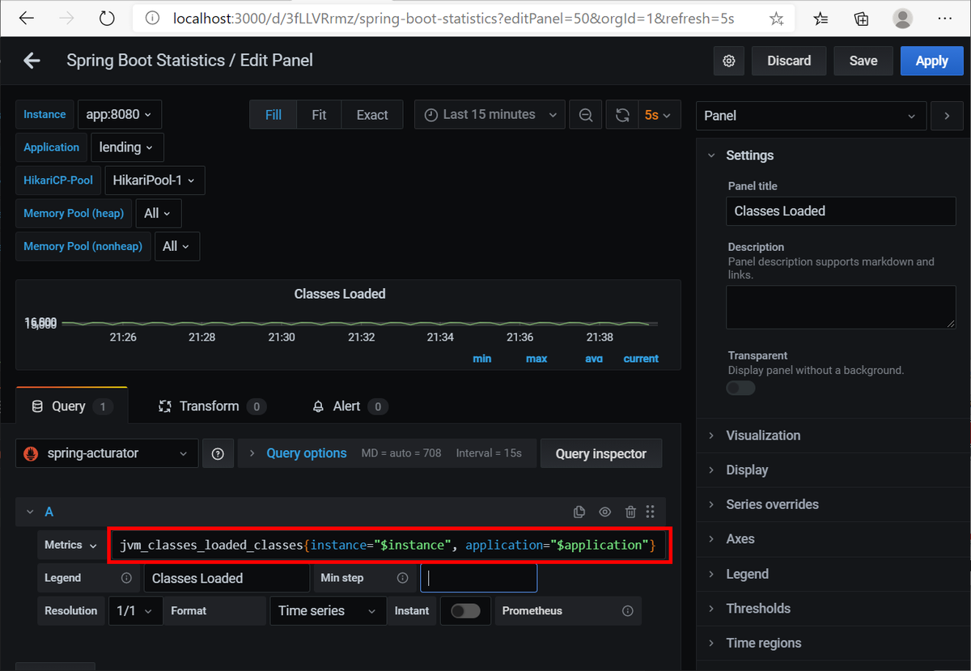
Task: Click the PromQL query expression field
Action: coord(388,545)
